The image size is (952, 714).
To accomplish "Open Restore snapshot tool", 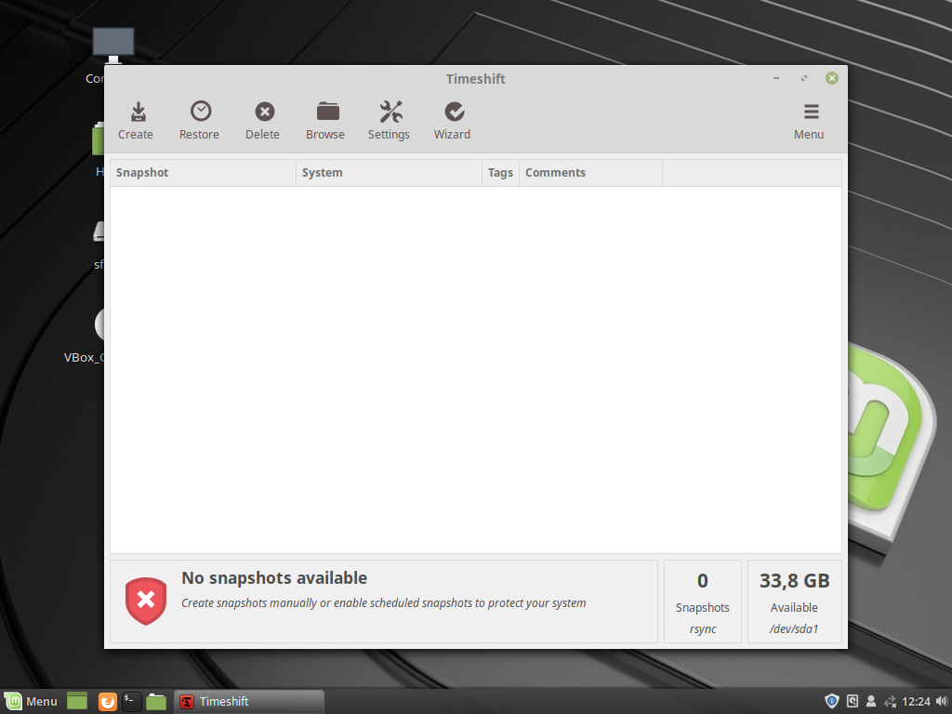I will 199,121.
